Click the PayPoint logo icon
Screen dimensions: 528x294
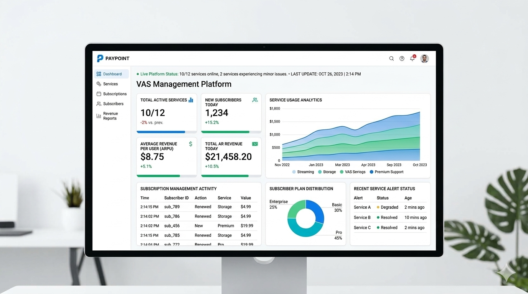[100, 59]
